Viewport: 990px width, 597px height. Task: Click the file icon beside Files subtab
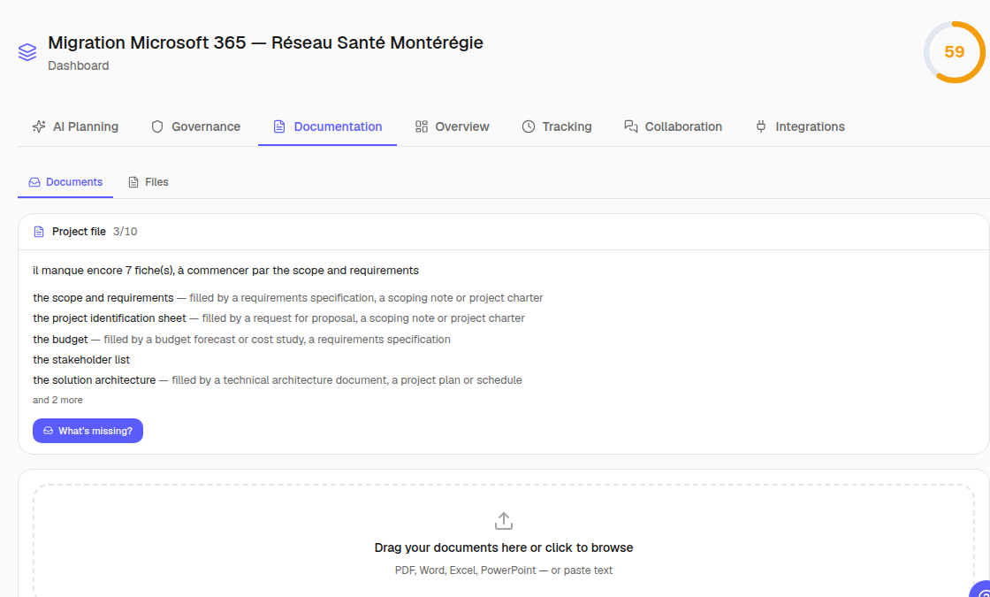(x=133, y=182)
